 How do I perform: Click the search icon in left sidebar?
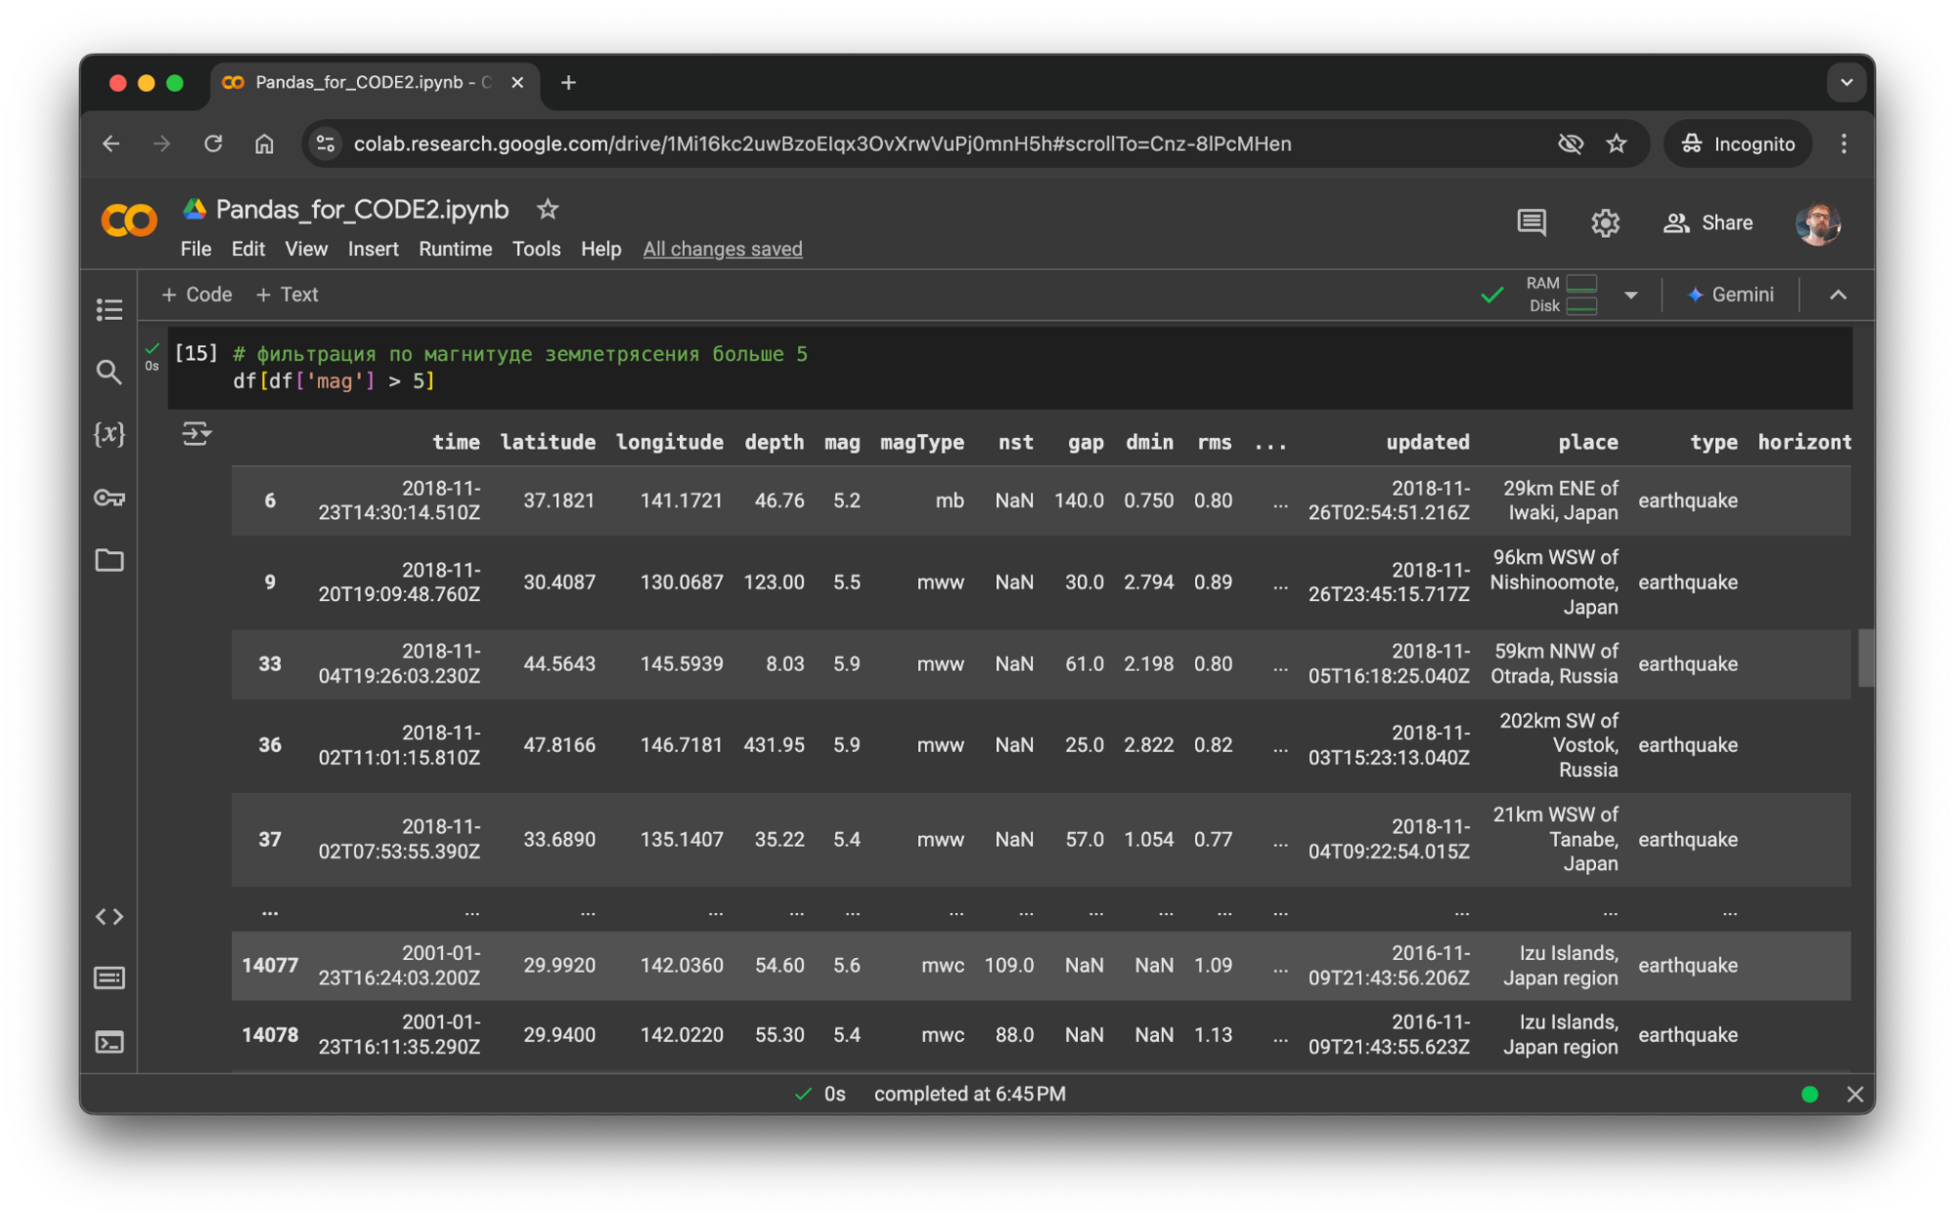[x=109, y=372]
